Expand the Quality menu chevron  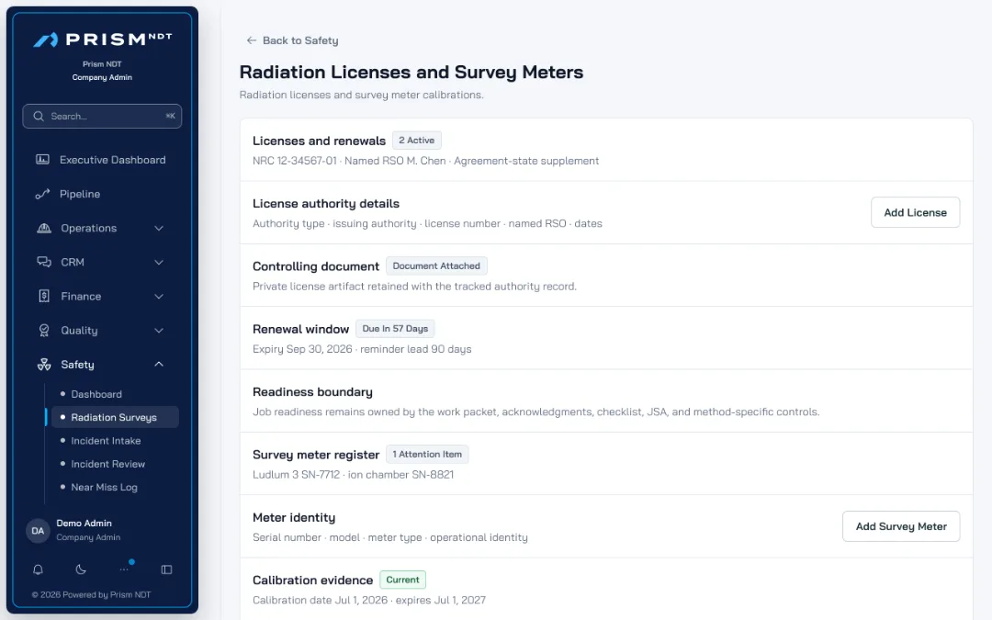159,331
